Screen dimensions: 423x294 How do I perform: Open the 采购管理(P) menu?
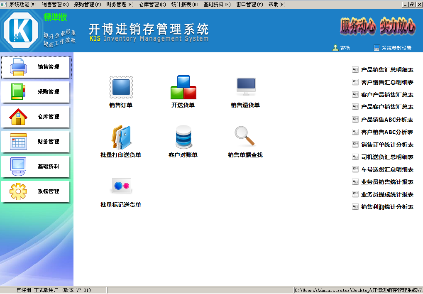click(x=88, y=5)
